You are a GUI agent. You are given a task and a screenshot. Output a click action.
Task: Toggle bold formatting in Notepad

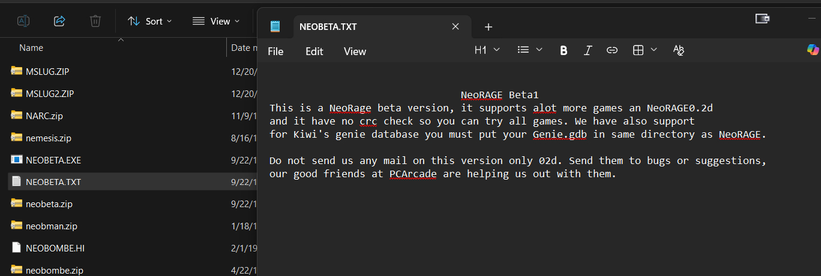[564, 50]
